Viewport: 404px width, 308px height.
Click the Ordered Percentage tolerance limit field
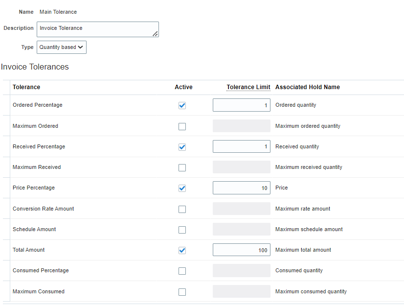click(242, 105)
